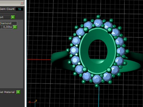143x107 pixels.
Task: Select the Gem Count value field showing 16
Action: [19, 9]
